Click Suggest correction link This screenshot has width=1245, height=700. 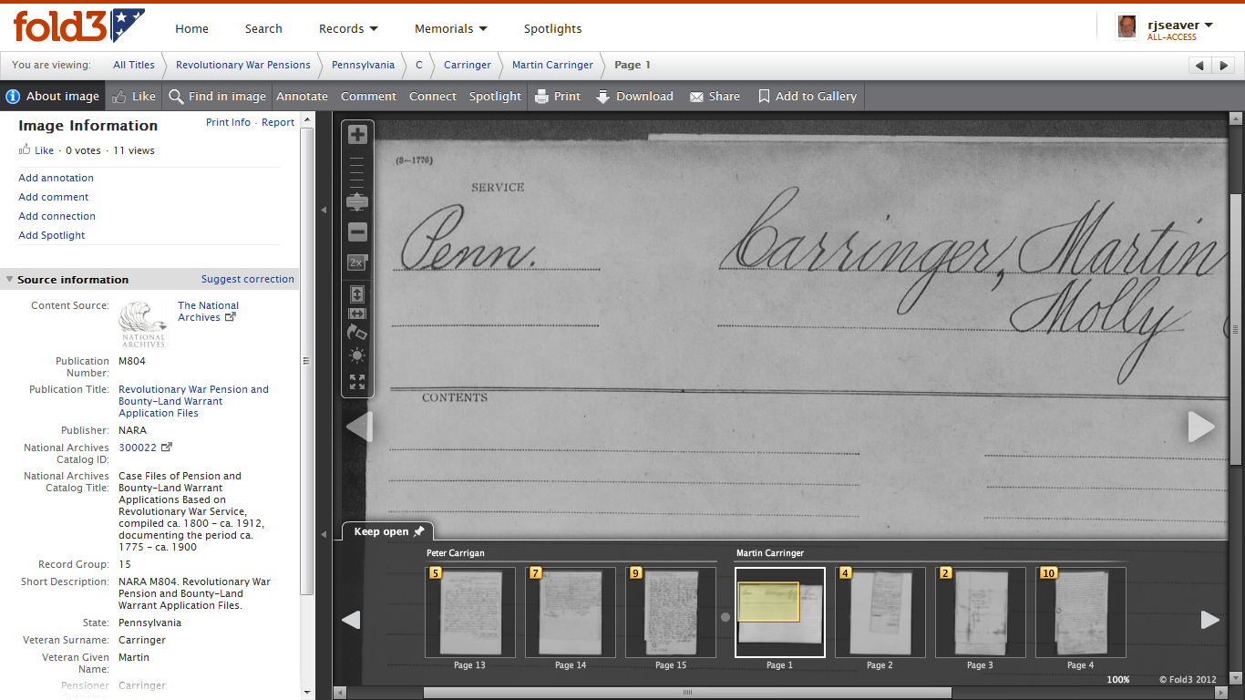[x=247, y=279]
